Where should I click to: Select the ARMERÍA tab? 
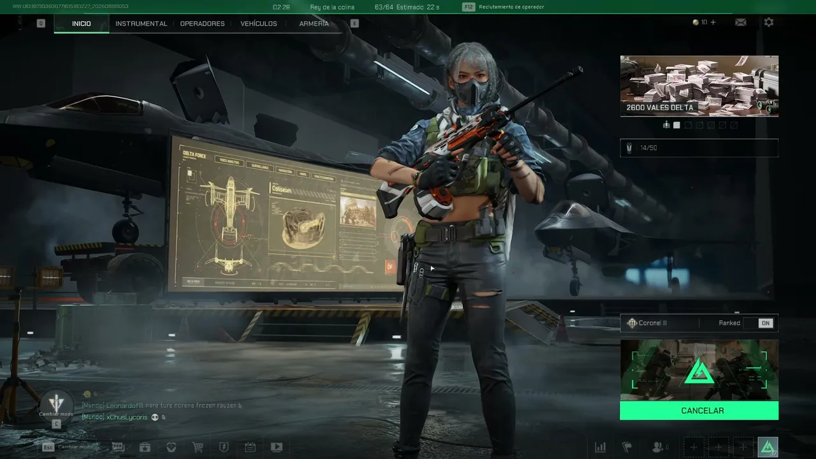point(314,24)
